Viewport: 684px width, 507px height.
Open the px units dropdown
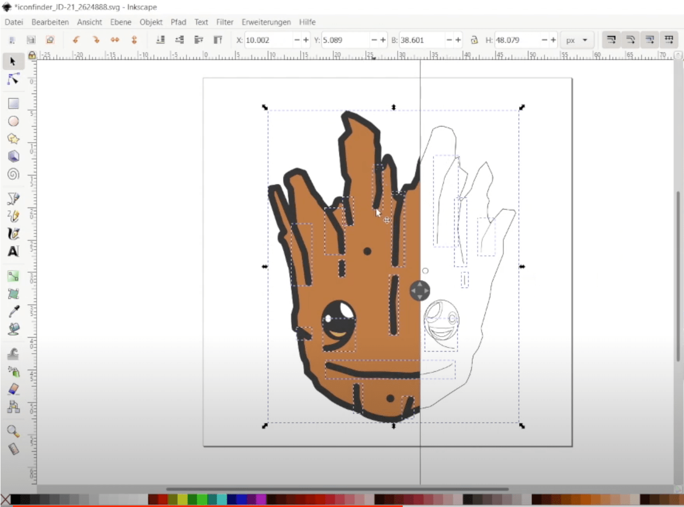coord(577,40)
